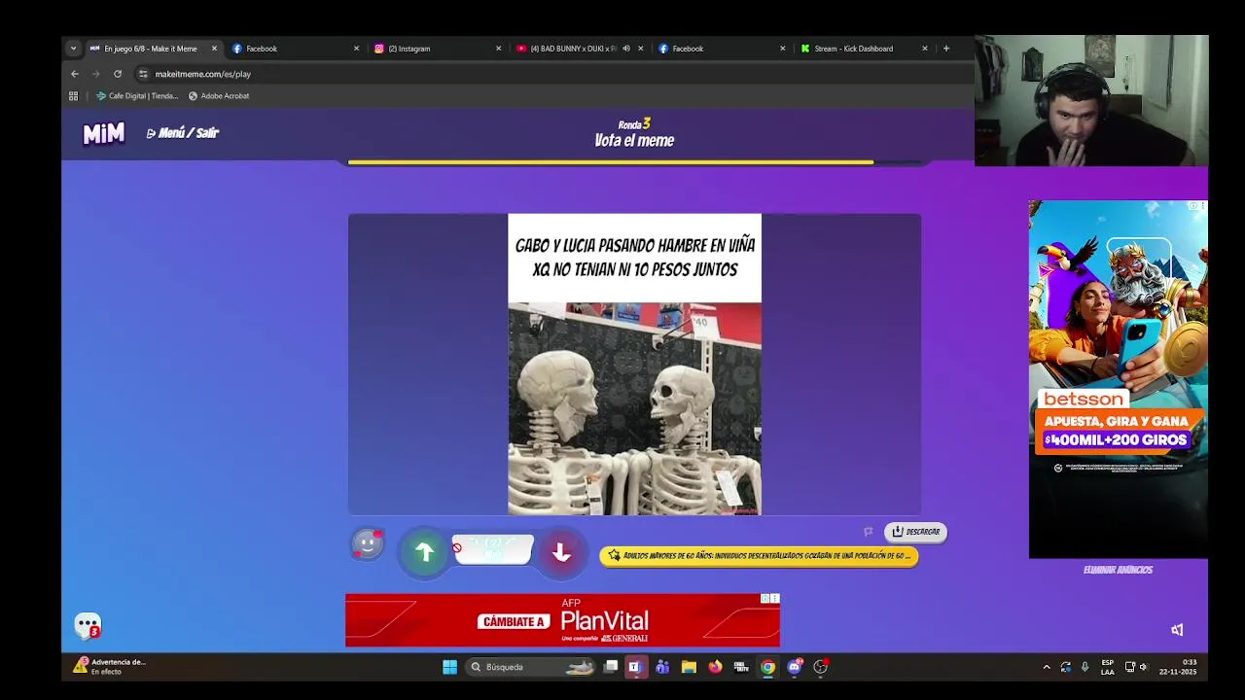The height and width of the screenshot is (700, 1245).
Task: Toggle sound with the speaker icon at bottom right
Action: pyautogui.click(x=1177, y=630)
